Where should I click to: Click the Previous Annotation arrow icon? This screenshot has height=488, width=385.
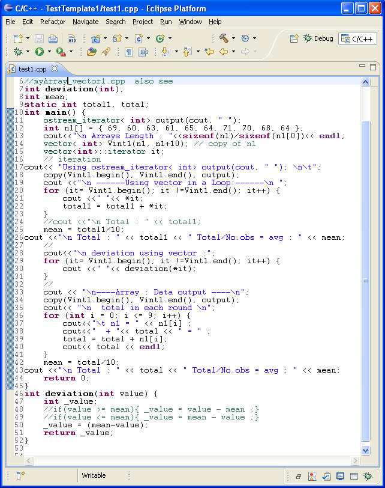(x=187, y=52)
